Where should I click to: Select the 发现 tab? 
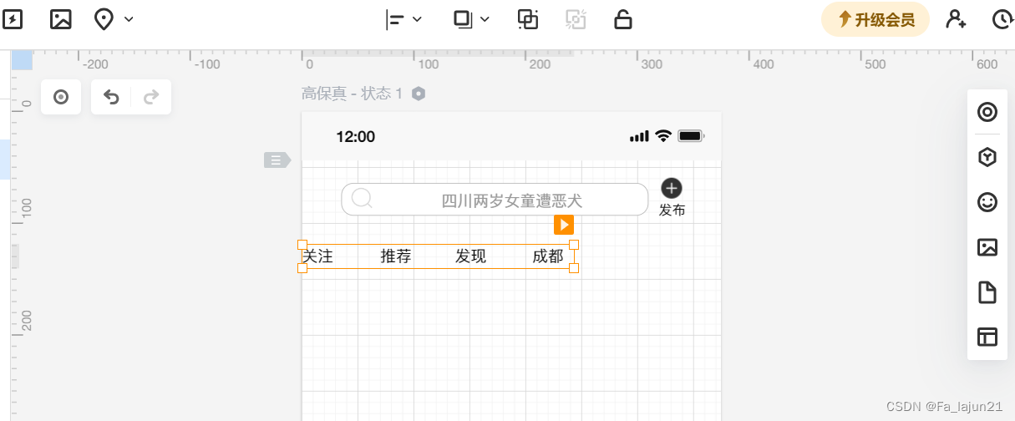[x=470, y=256]
